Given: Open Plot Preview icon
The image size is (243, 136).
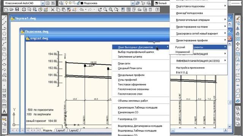Looking at the screenshot, I should point(29,9).
